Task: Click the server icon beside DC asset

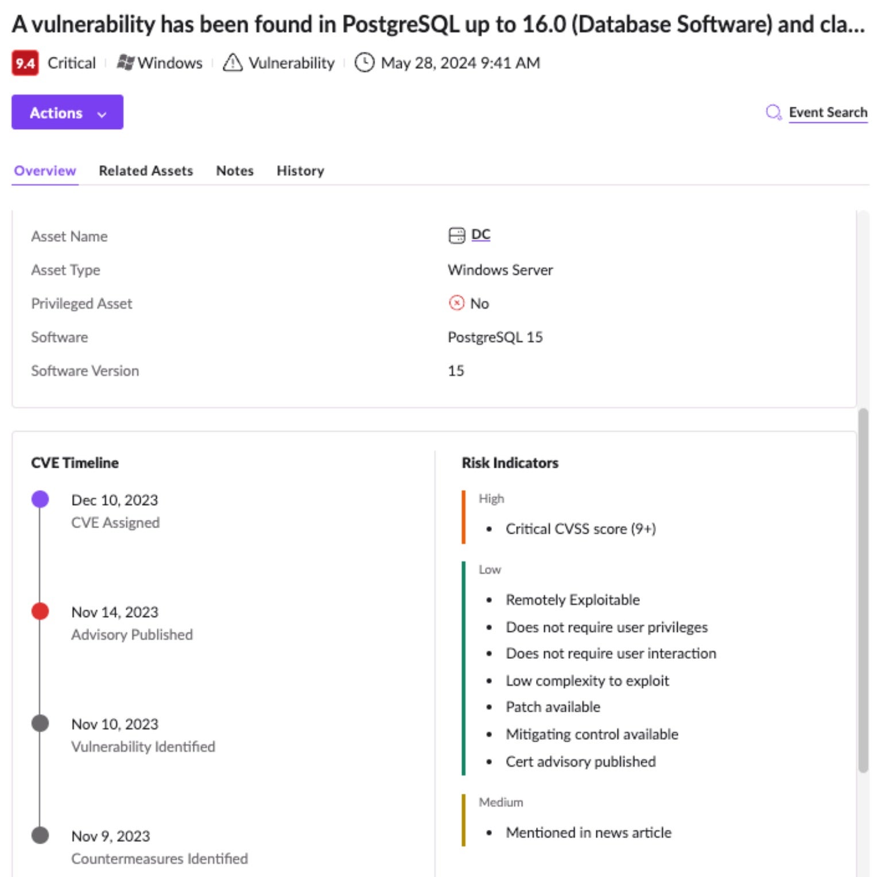Action: point(456,235)
